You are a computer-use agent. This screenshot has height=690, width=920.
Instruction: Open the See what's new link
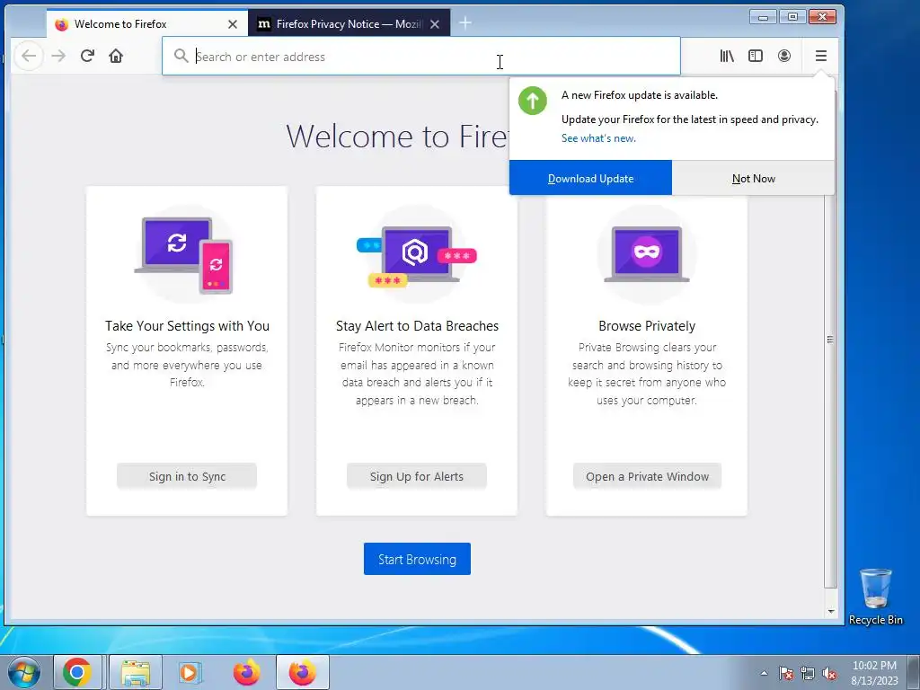(598, 138)
